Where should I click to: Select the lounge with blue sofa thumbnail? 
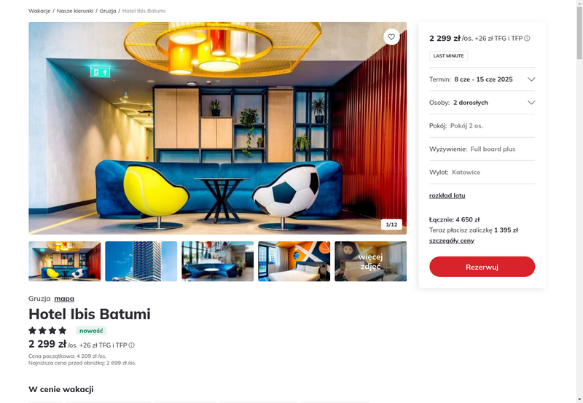(217, 262)
